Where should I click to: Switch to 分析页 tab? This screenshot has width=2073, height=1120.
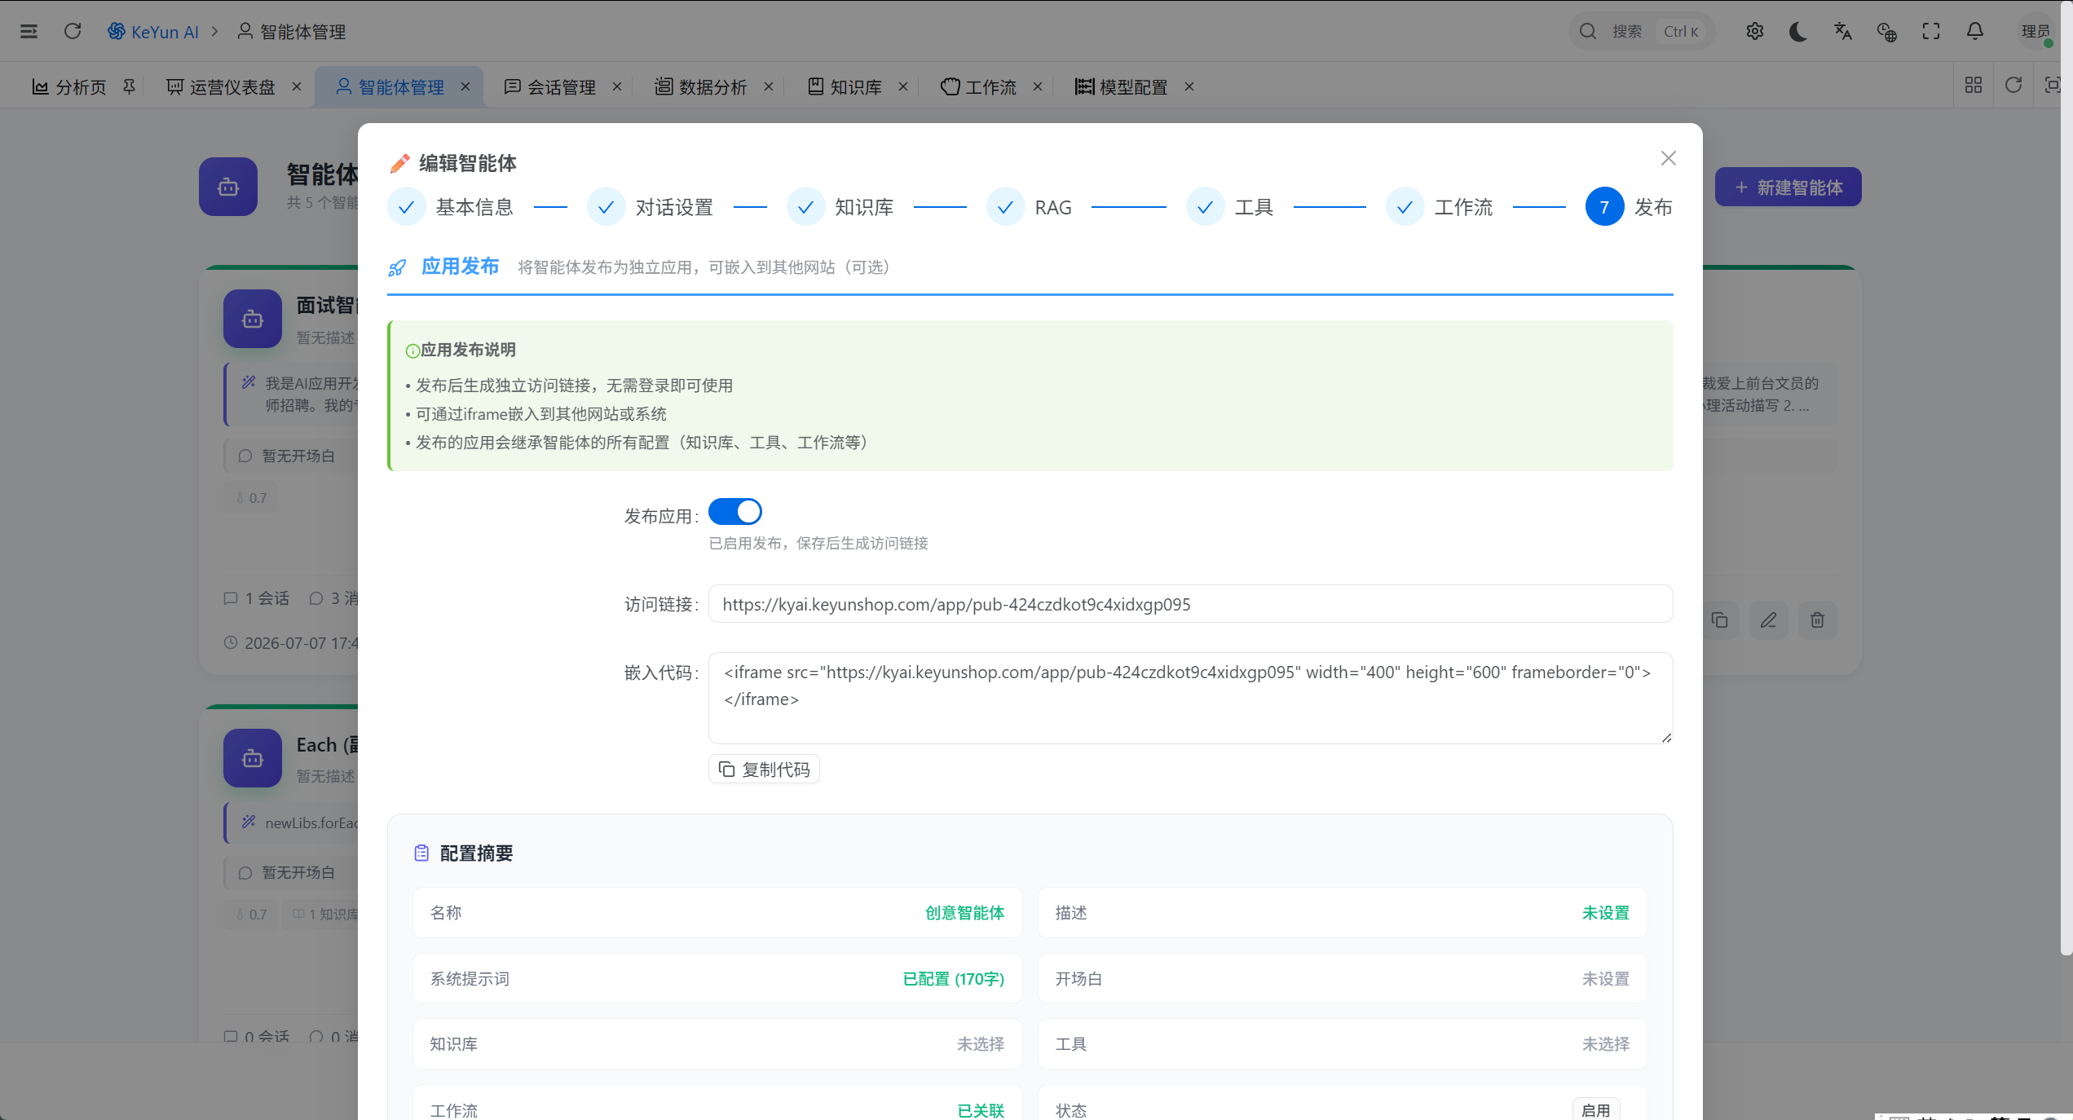click(69, 86)
